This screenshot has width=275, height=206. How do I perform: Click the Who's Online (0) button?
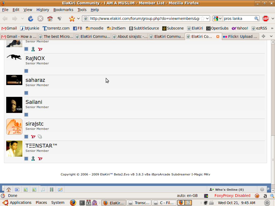click(226, 190)
